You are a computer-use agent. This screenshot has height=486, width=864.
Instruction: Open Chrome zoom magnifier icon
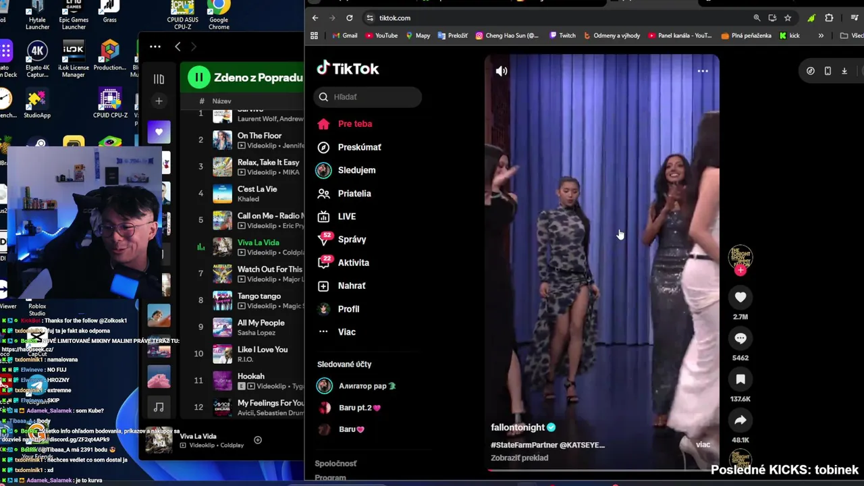click(x=757, y=18)
